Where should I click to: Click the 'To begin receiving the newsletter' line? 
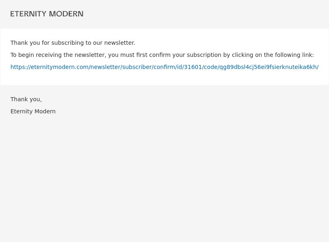click(162, 55)
